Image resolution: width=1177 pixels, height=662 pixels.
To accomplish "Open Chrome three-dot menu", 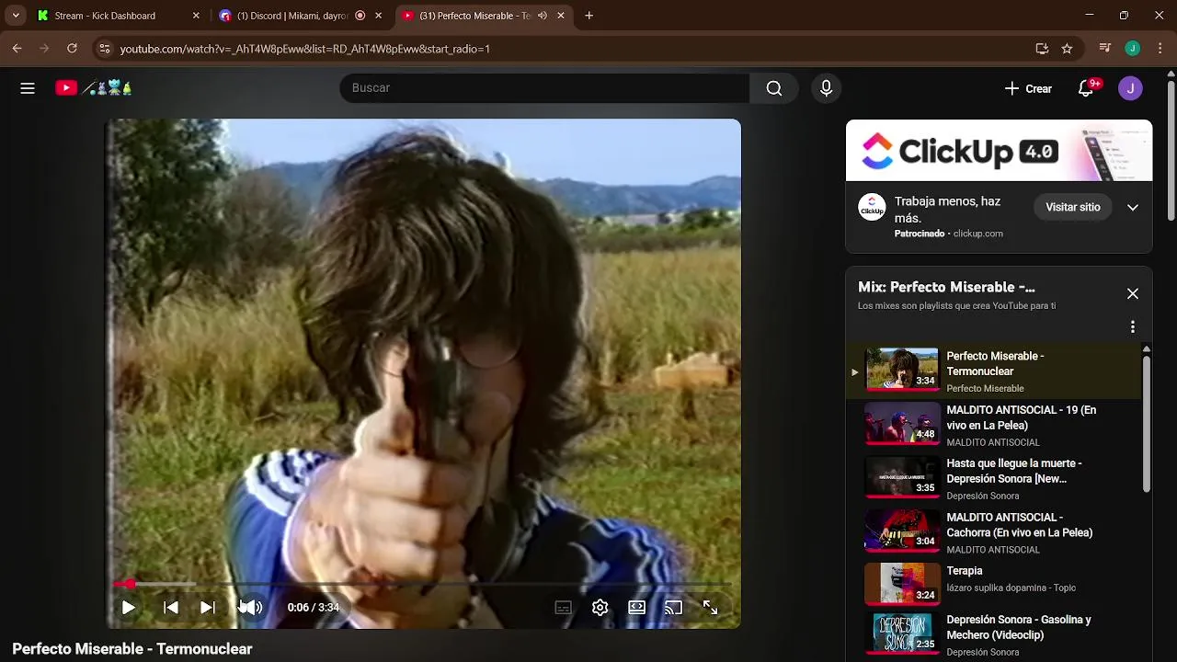I will pos(1159,49).
